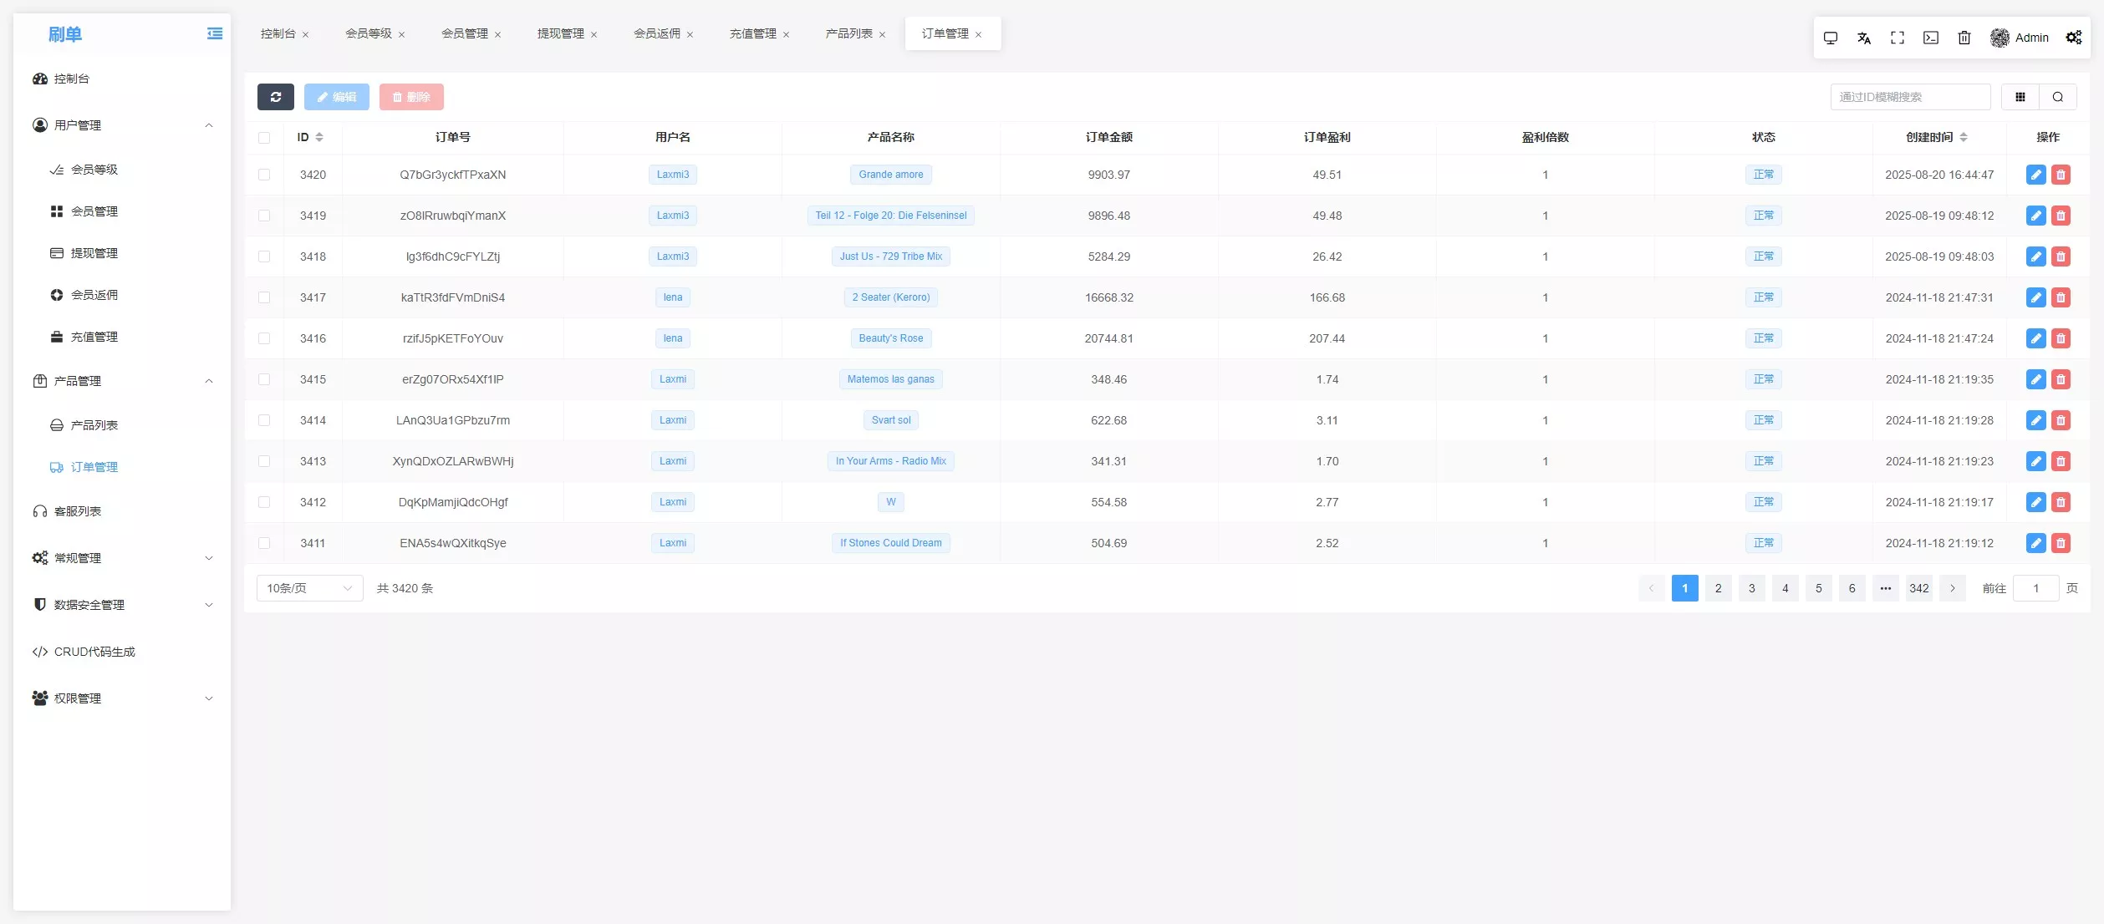The image size is (2104, 924).
Task: Switch to the 会员管理 tab
Action: point(465,33)
